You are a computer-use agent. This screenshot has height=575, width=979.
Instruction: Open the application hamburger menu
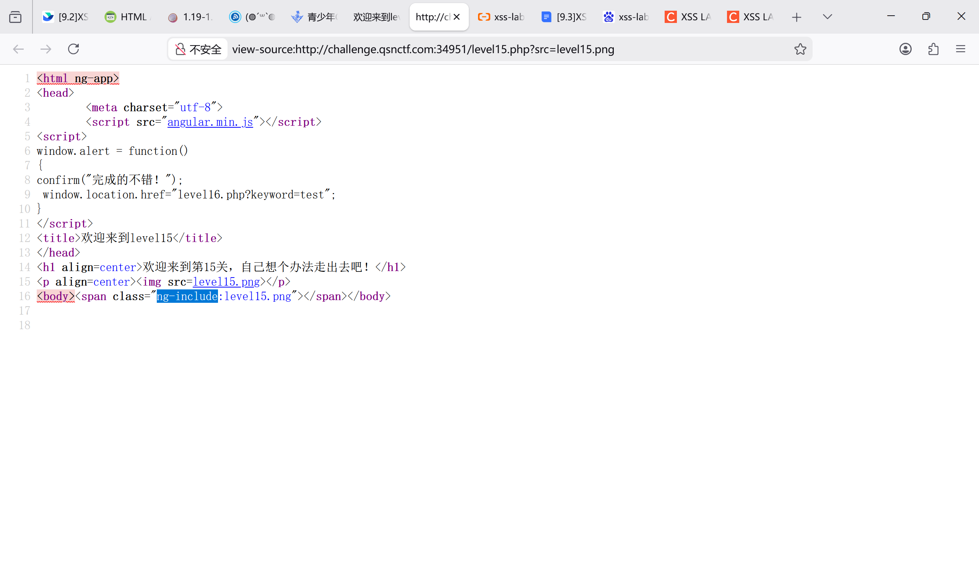[960, 49]
